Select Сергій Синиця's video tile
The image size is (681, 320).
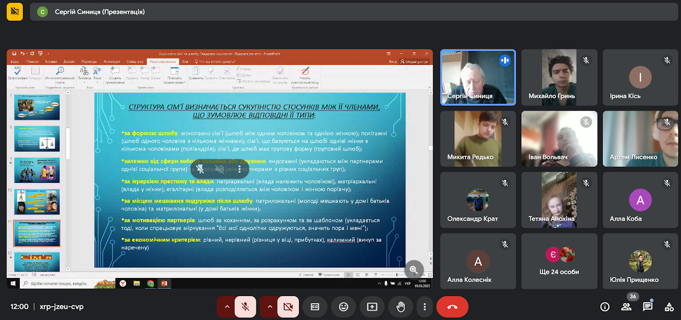click(477, 77)
